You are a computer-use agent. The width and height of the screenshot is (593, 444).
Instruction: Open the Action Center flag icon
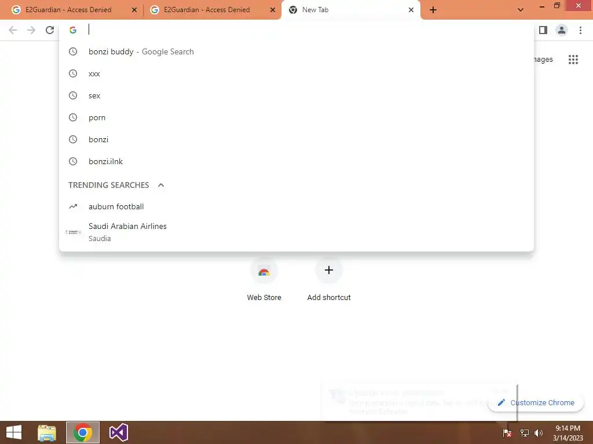coord(507,432)
